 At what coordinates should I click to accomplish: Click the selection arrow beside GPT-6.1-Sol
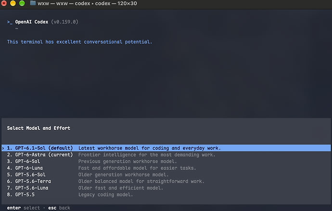[3, 148]
